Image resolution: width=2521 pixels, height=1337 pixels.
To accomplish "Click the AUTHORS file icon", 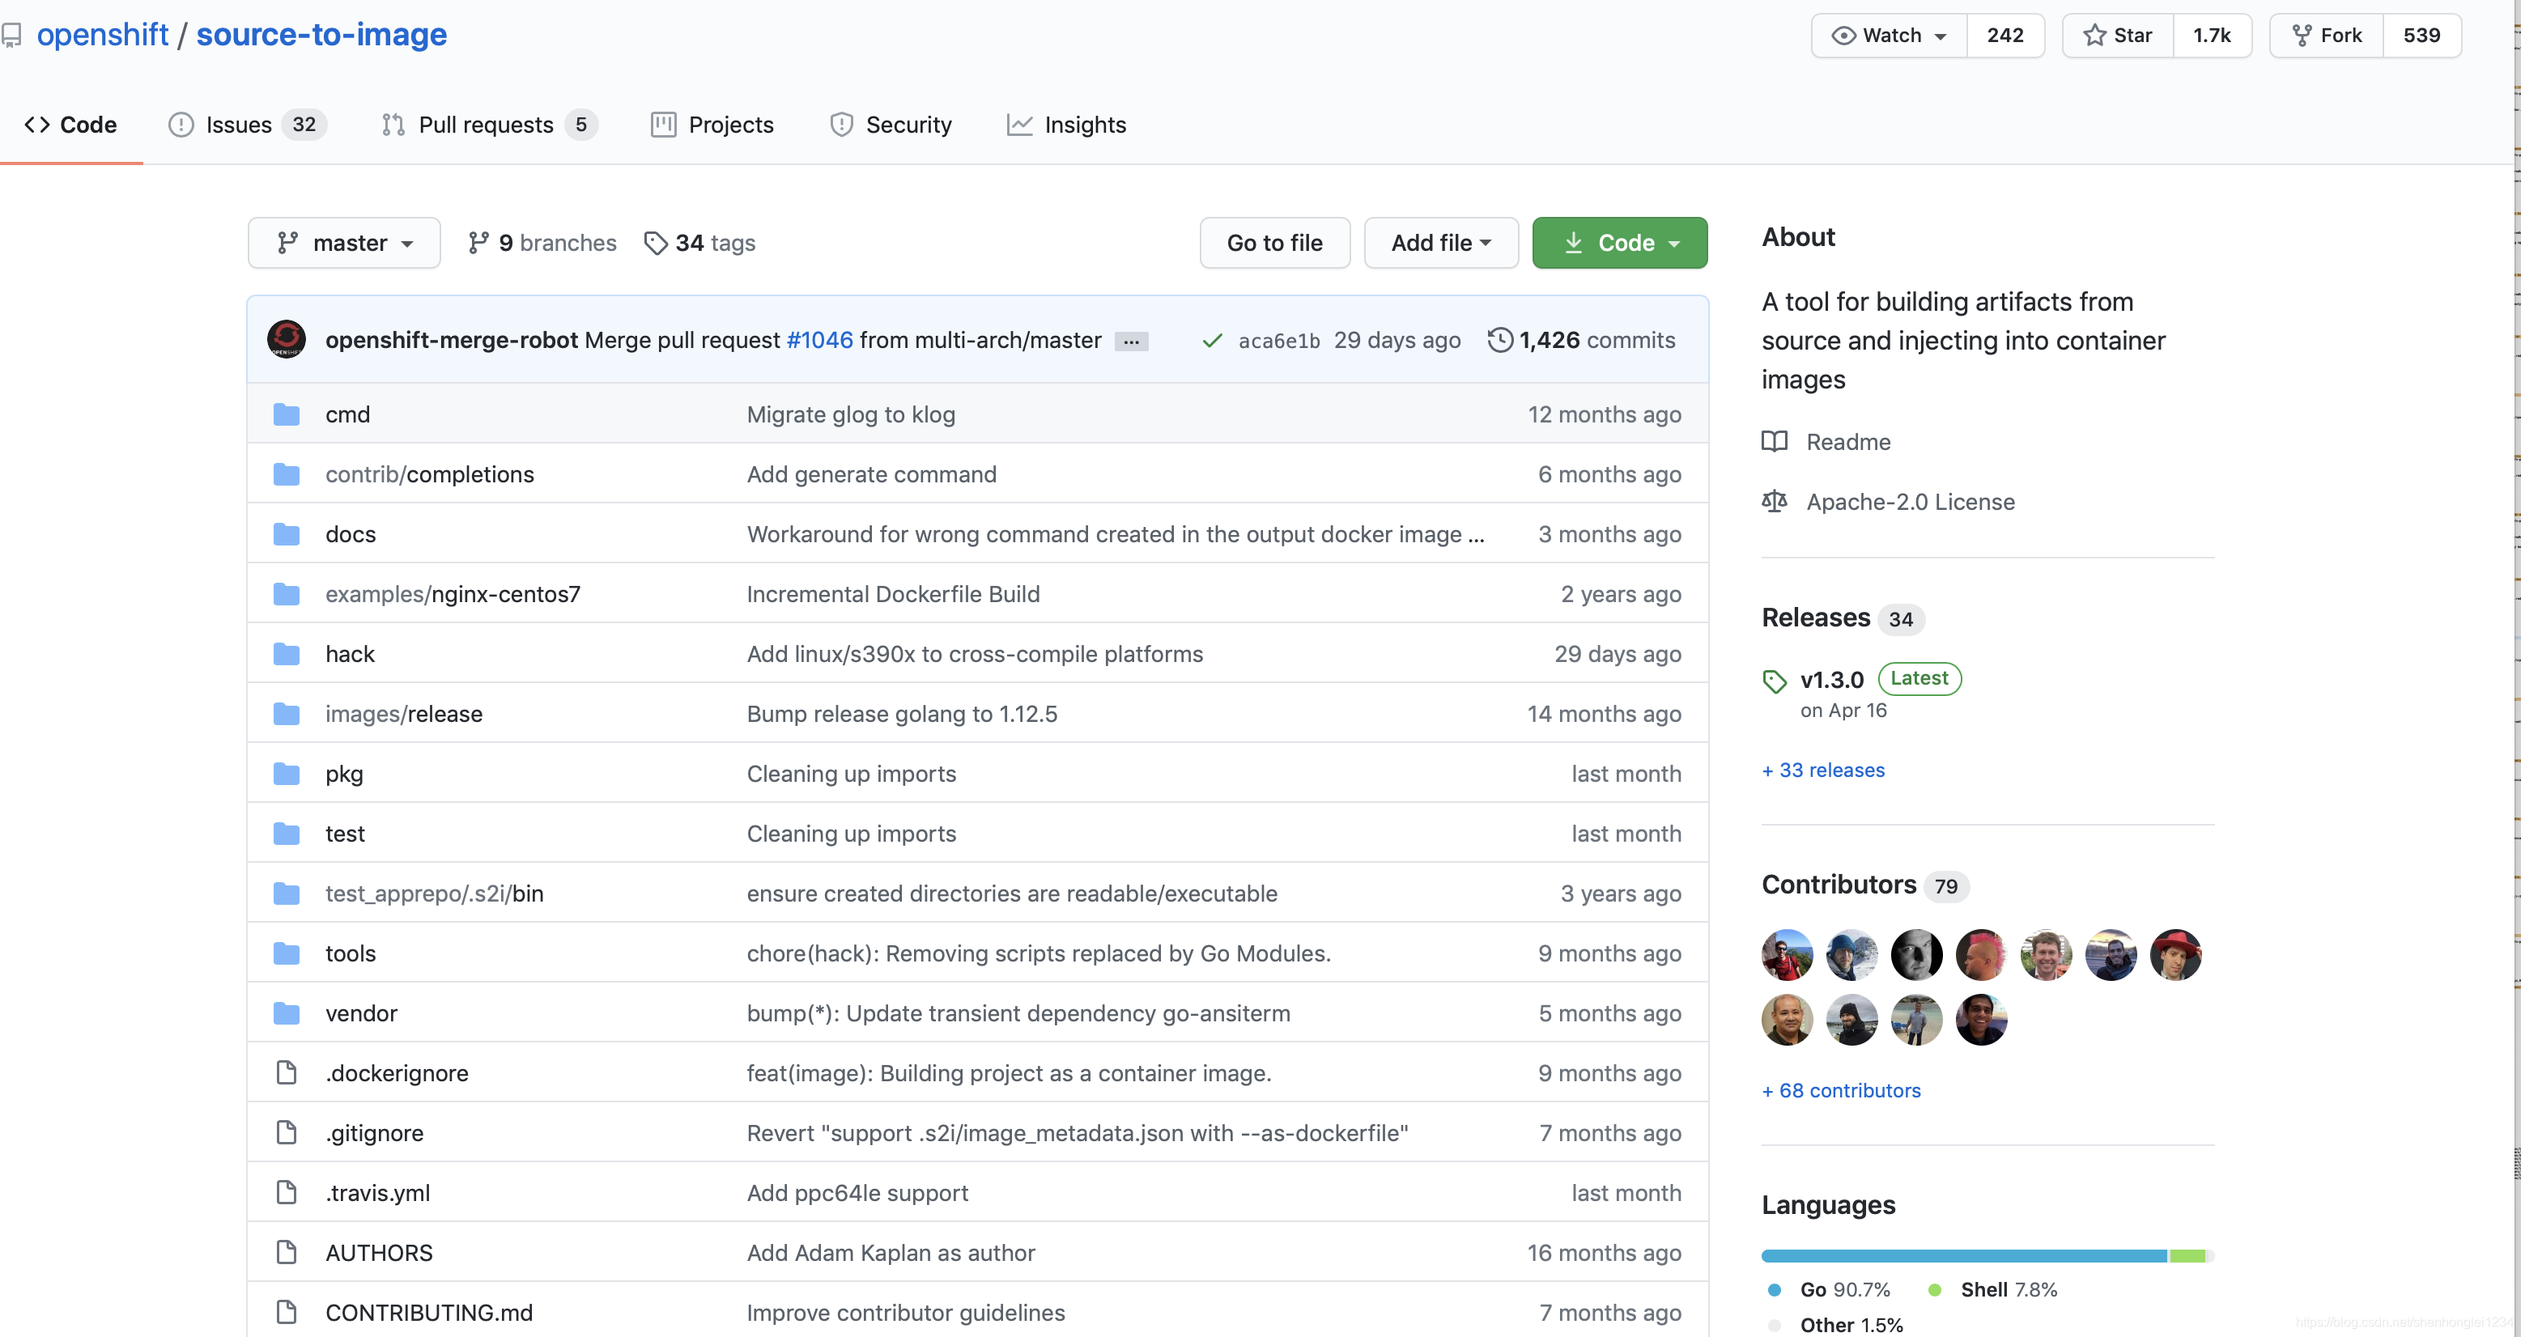I will point(286,1253).
